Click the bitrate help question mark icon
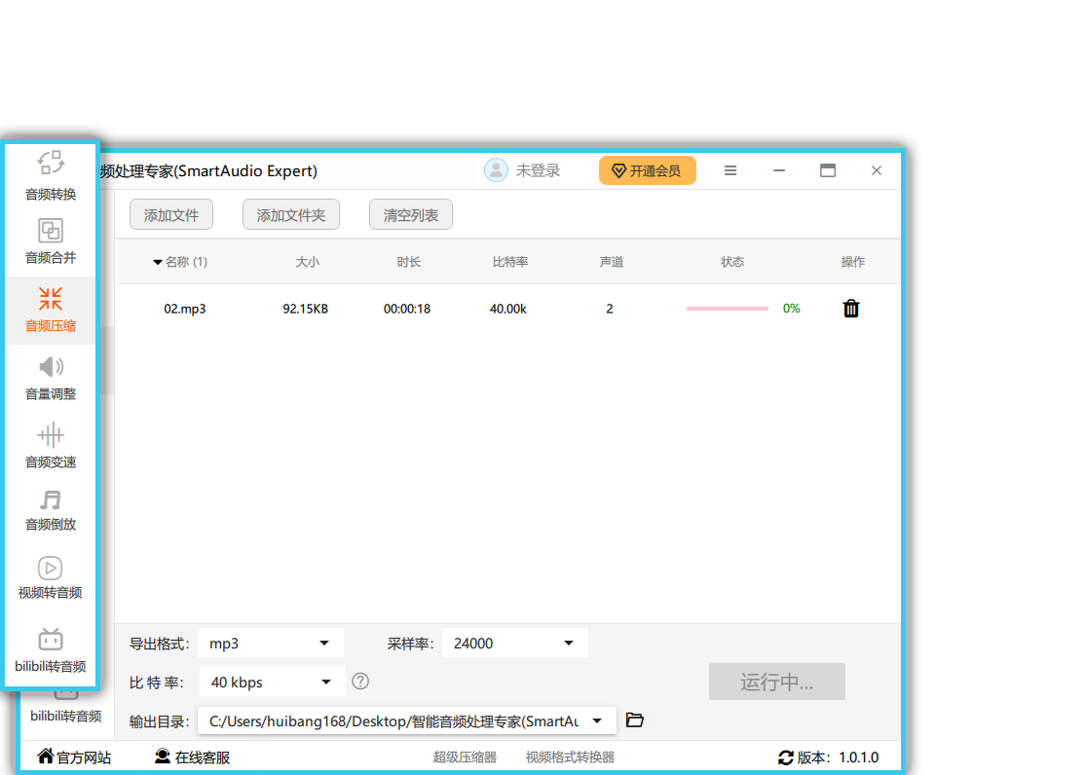 (360, 682)
